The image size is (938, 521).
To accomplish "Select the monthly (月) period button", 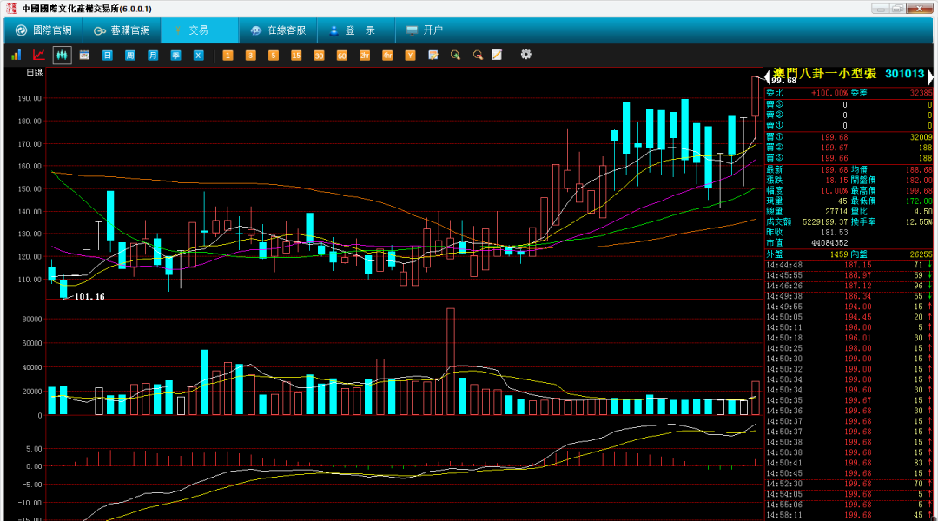I will coord(153,55).
